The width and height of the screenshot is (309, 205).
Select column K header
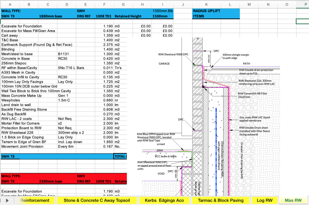coord(206,4)
